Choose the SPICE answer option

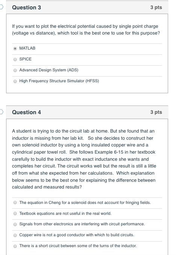click(x=15, y=59)
